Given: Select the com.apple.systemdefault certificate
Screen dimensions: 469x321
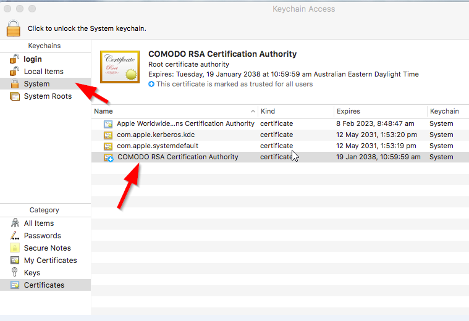Looking at the screenshot, I should coord(281,146).
